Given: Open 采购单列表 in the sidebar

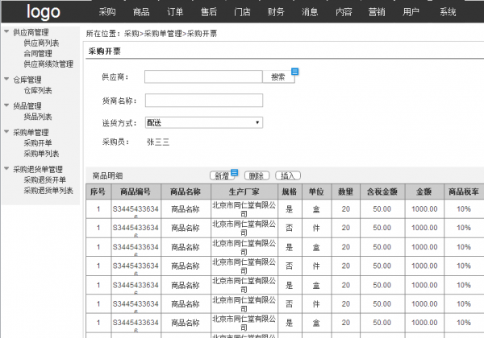Looking at the screenshot, I should pyautogui.click(x=41, y=154).
